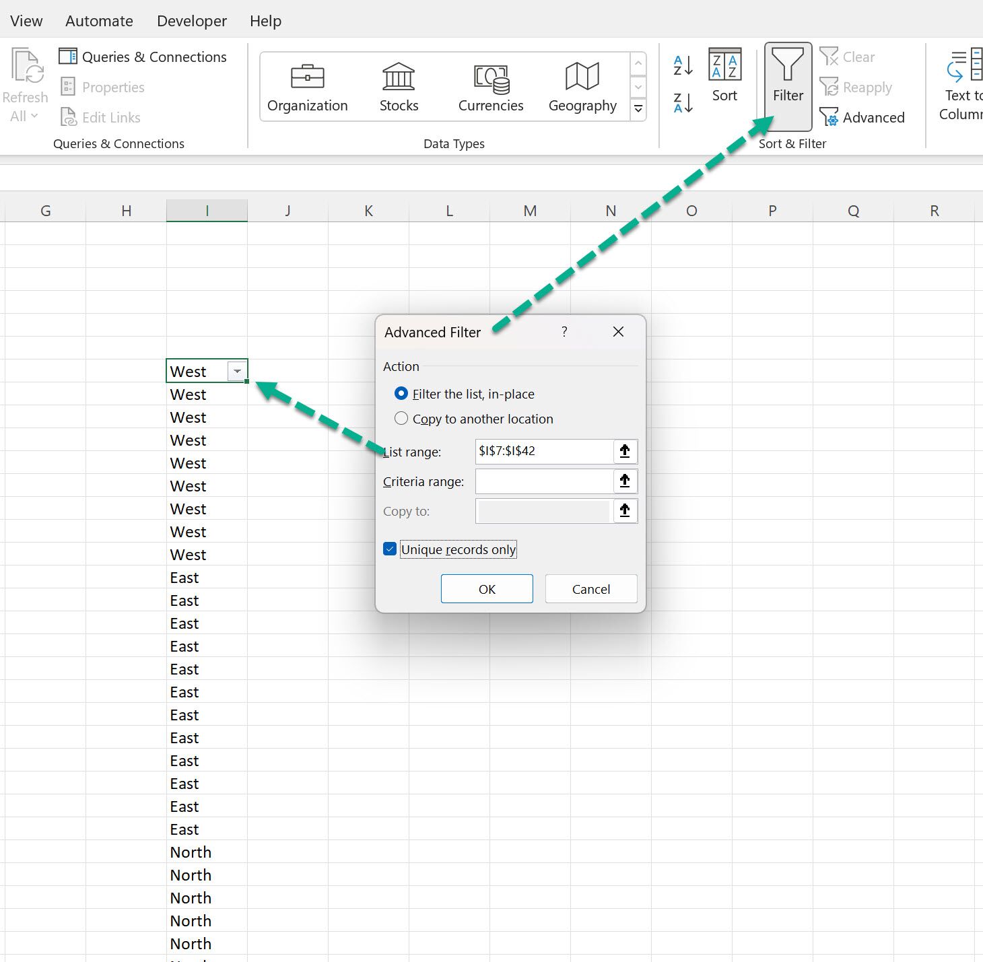This screenshot has width=983, height=962.
Task: Choose the Currencies data type
Action: tap(491, 87)
